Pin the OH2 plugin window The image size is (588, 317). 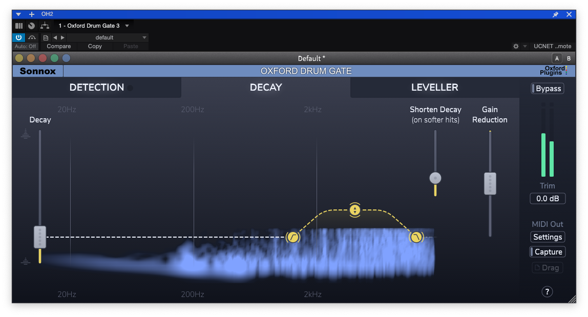click(x=555, y=14)
